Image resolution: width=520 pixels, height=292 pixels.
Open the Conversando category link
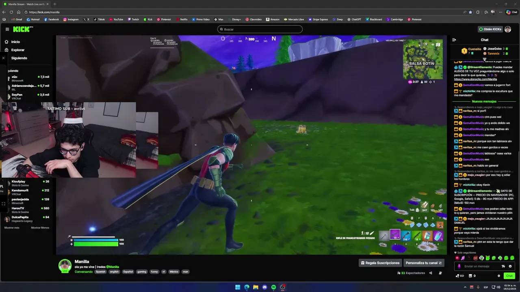tap(84, 272)
